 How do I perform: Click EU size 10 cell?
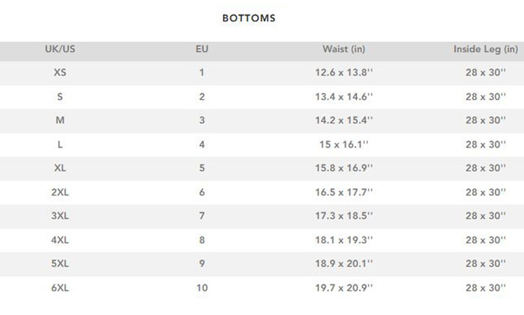(x=202, y=288)
